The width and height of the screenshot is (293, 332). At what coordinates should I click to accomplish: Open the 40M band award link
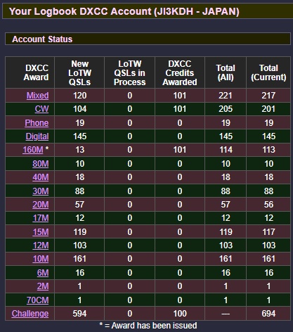pyautogui.click(x=41, y=177)
